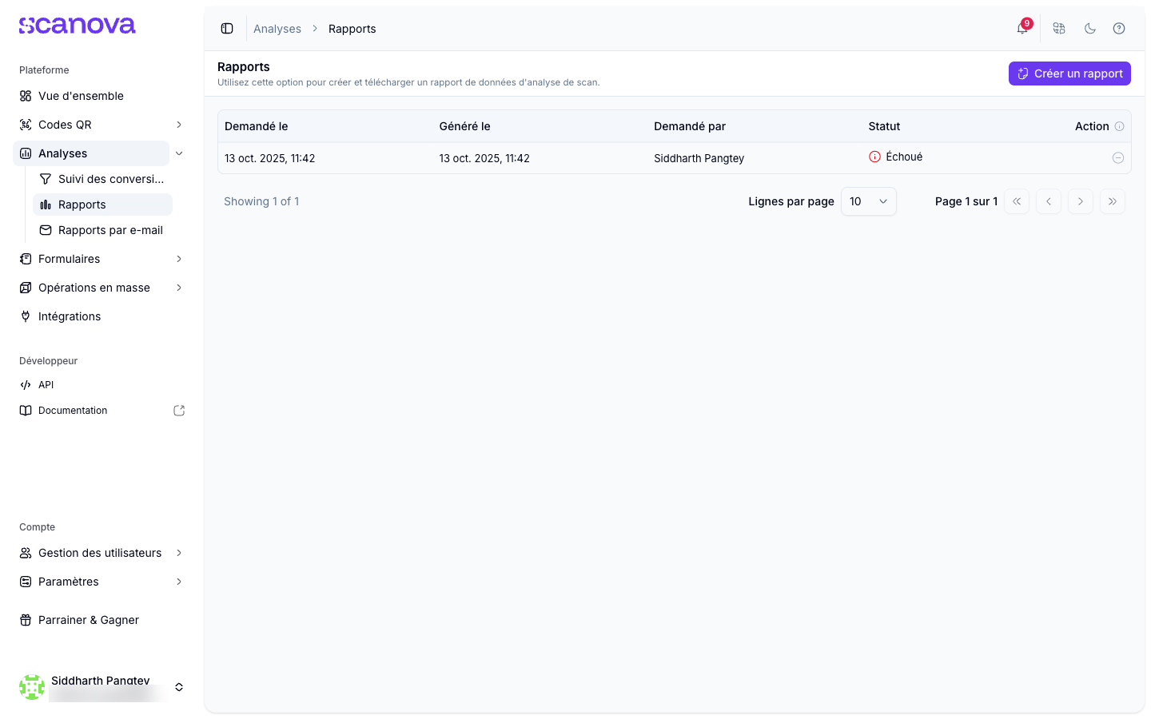Click the Codes QR menu label
Screen dimensions: 1151x719
(65, 125)
